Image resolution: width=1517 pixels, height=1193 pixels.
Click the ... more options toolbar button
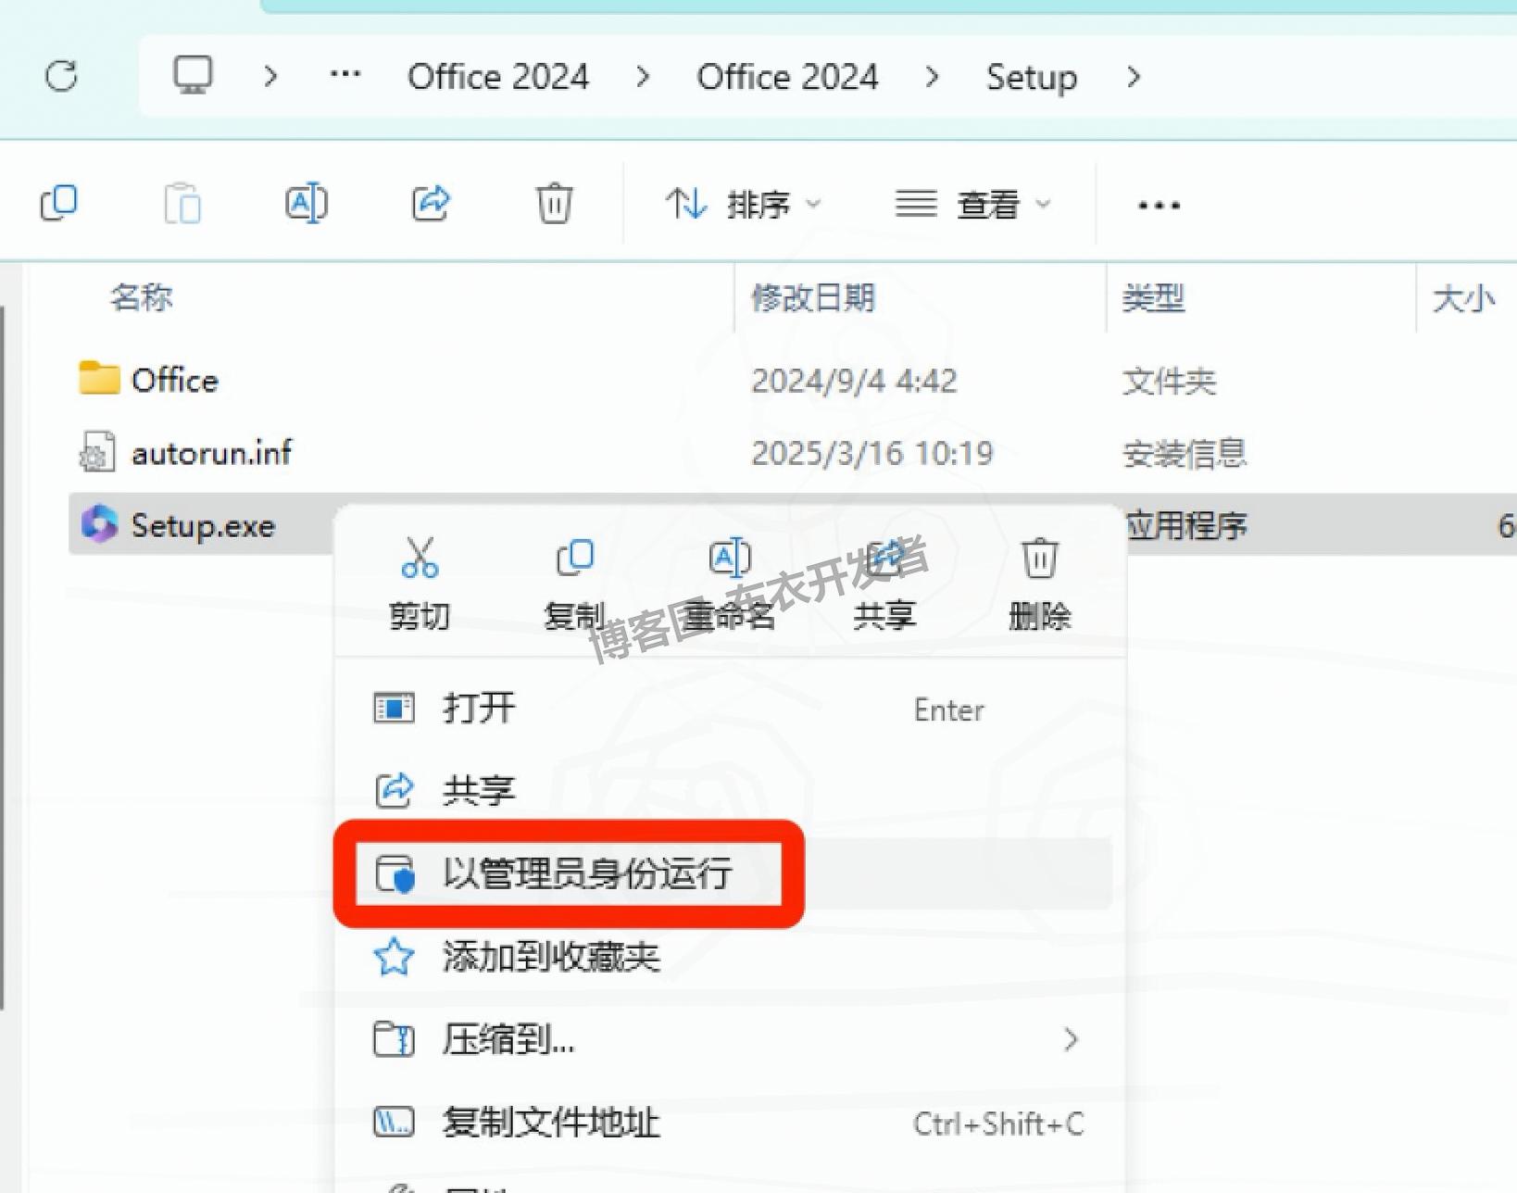pyautogui.click(x=1157, y=204)
